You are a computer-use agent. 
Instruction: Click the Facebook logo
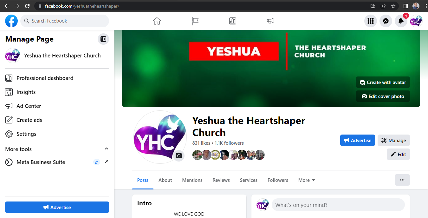tap(11, 21)
